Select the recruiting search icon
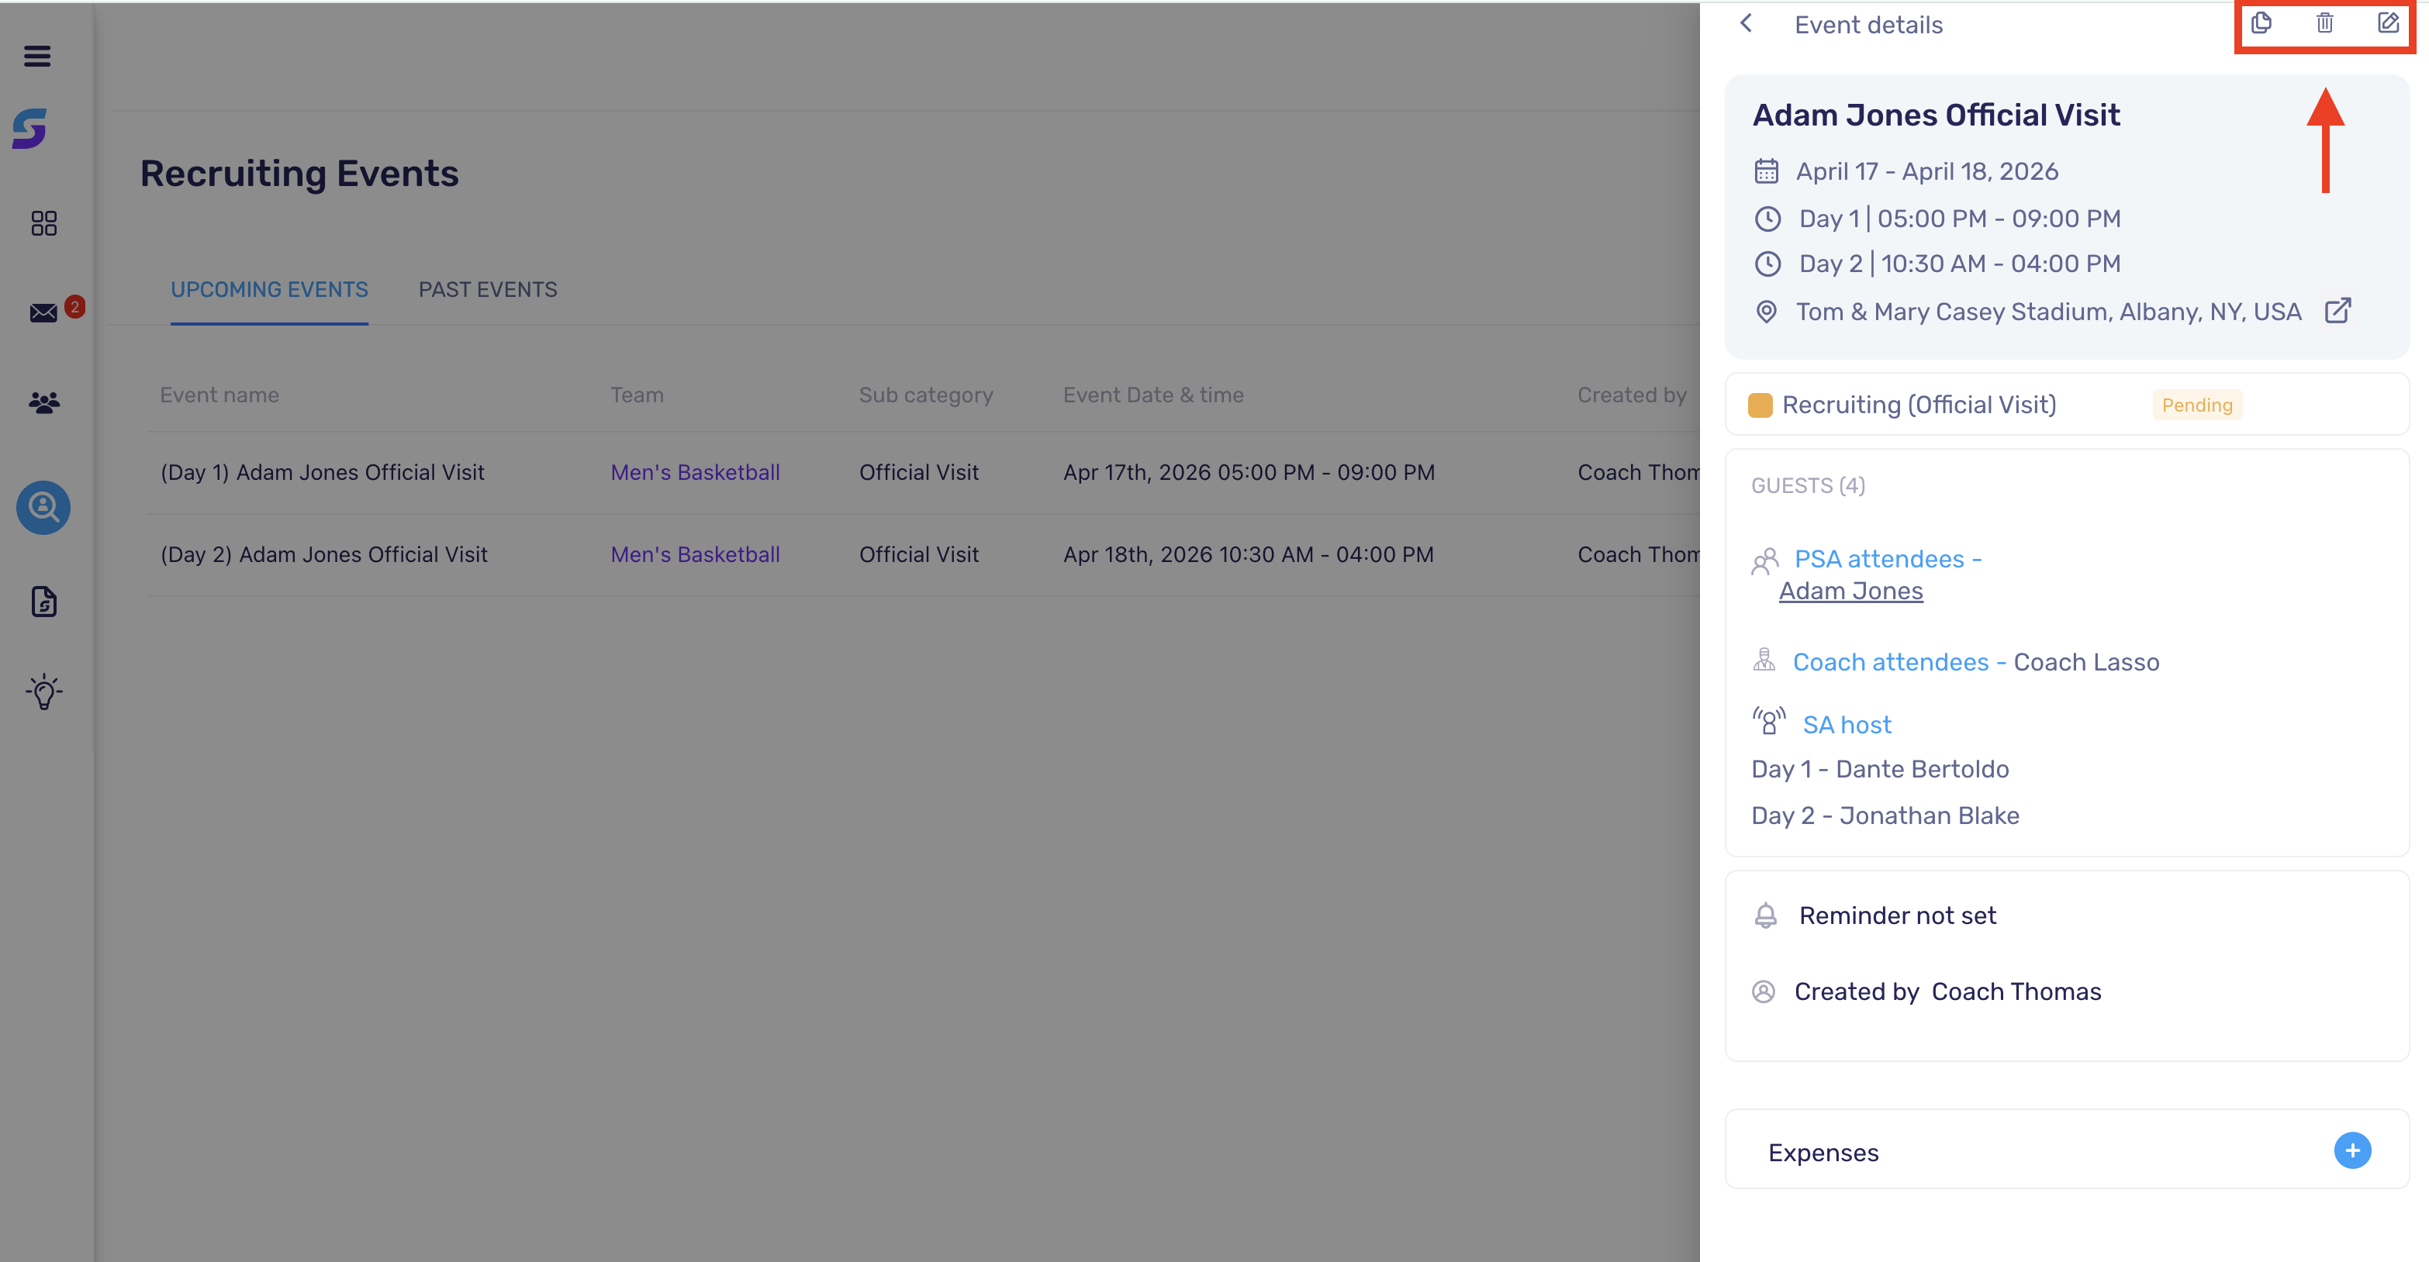Image resolution: width=2429 pixels, height=1262 pixels. point(43,508)
